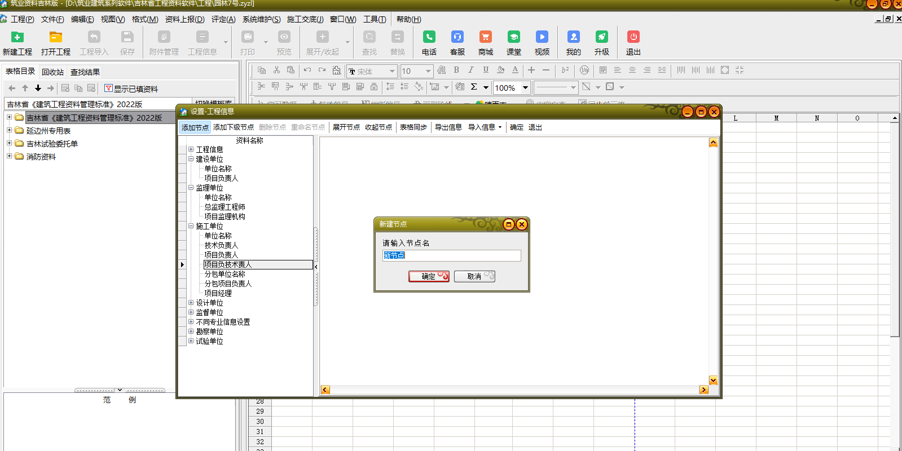902x451 pixels.
Task: Click the green 电话 phone icon
Action: 429,38
